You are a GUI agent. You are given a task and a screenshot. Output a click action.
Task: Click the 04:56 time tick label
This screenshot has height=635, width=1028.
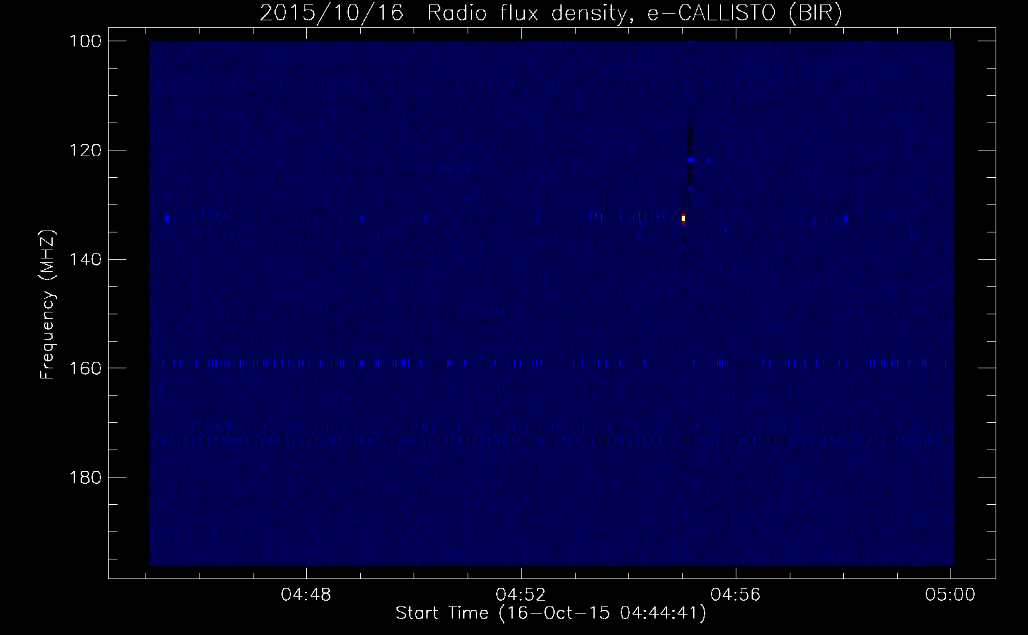pyautogui.click(x=736, y=595)
